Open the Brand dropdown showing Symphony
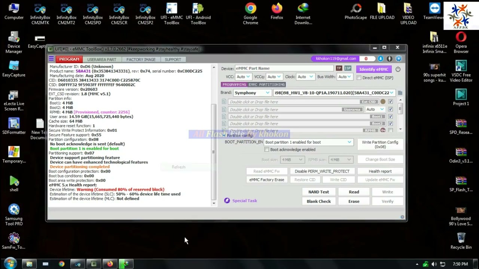Viewport: 479px width, 269px height. pyautogui.click(x=252, y=93)
